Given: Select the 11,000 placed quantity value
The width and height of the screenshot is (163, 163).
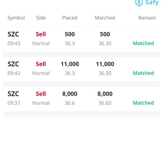Looking at the screenshot, I should click(70, 64).
